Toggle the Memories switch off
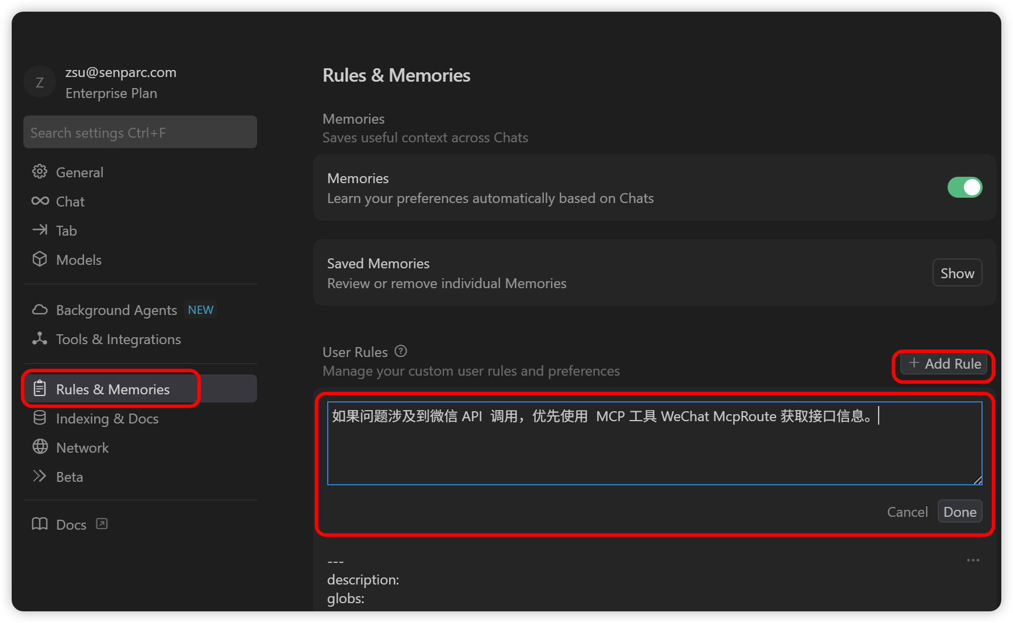The image size is (1013, 623). 965,187
